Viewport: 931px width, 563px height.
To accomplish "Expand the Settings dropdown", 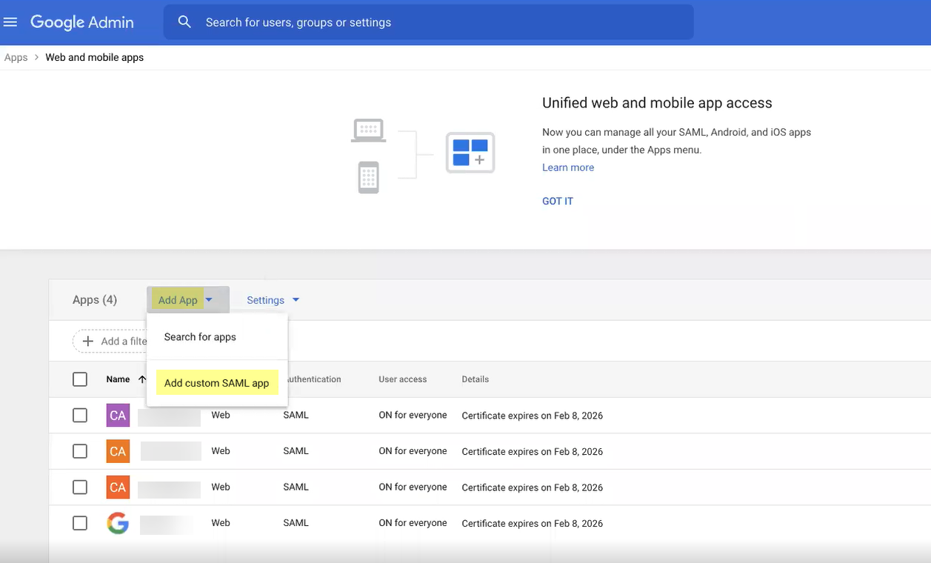I will pyautogui.click(x=273, y=300).
